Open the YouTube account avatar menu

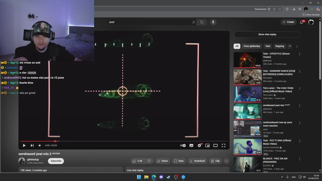[311, 22]
